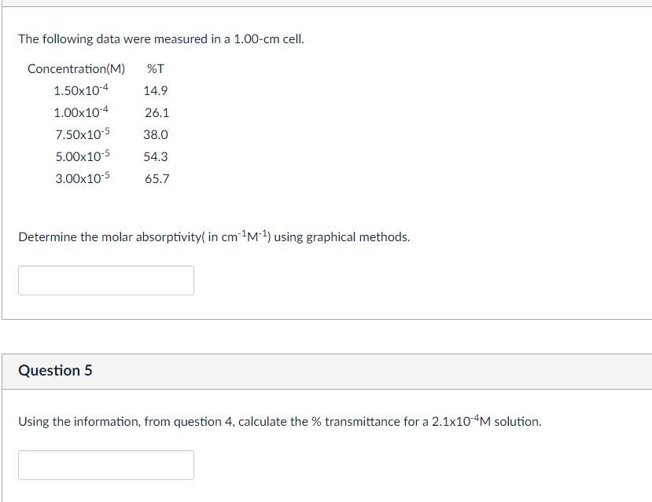Screen dimensions: 652x502
Task: Click the concentration value 1.50x10-4
Action: coord(81,90)
